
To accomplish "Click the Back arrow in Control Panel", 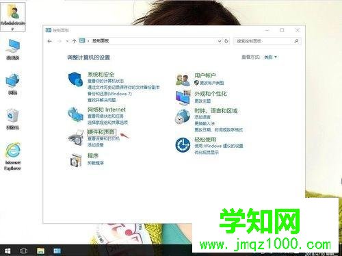I will pyautogui.click(x=50, y=41).
